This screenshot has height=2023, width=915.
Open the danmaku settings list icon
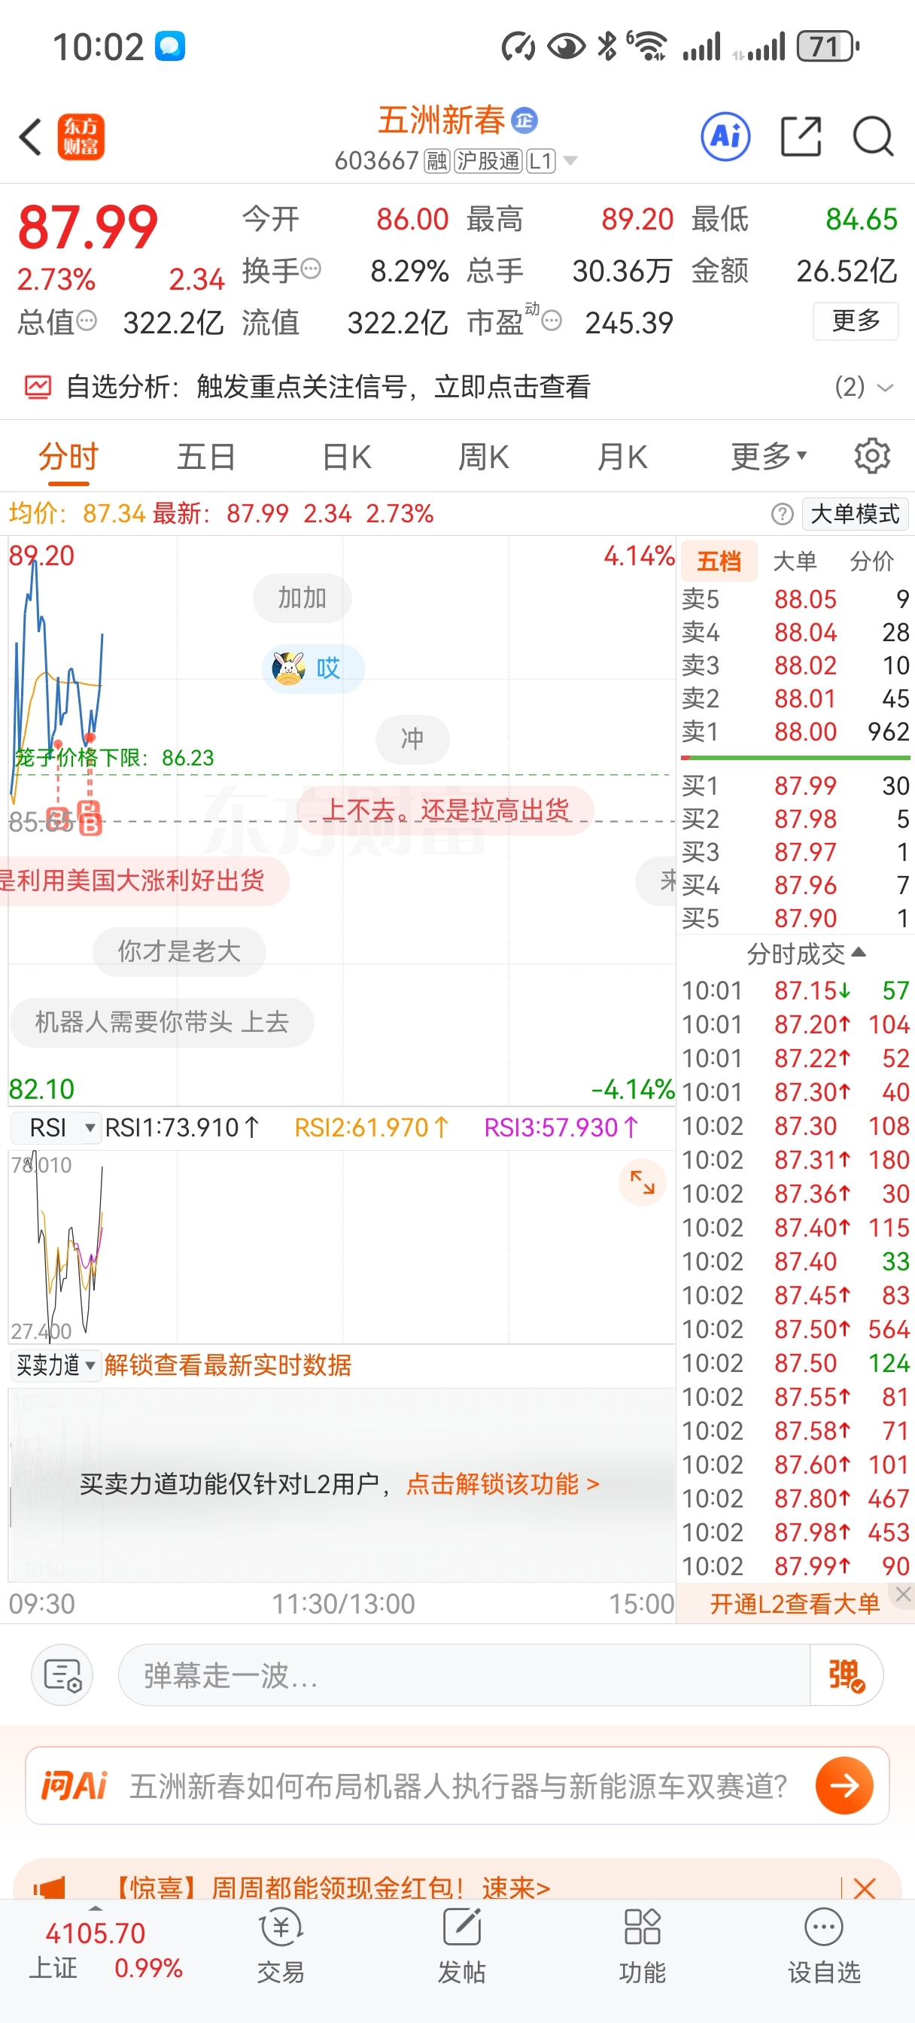tap(62, 1675)
